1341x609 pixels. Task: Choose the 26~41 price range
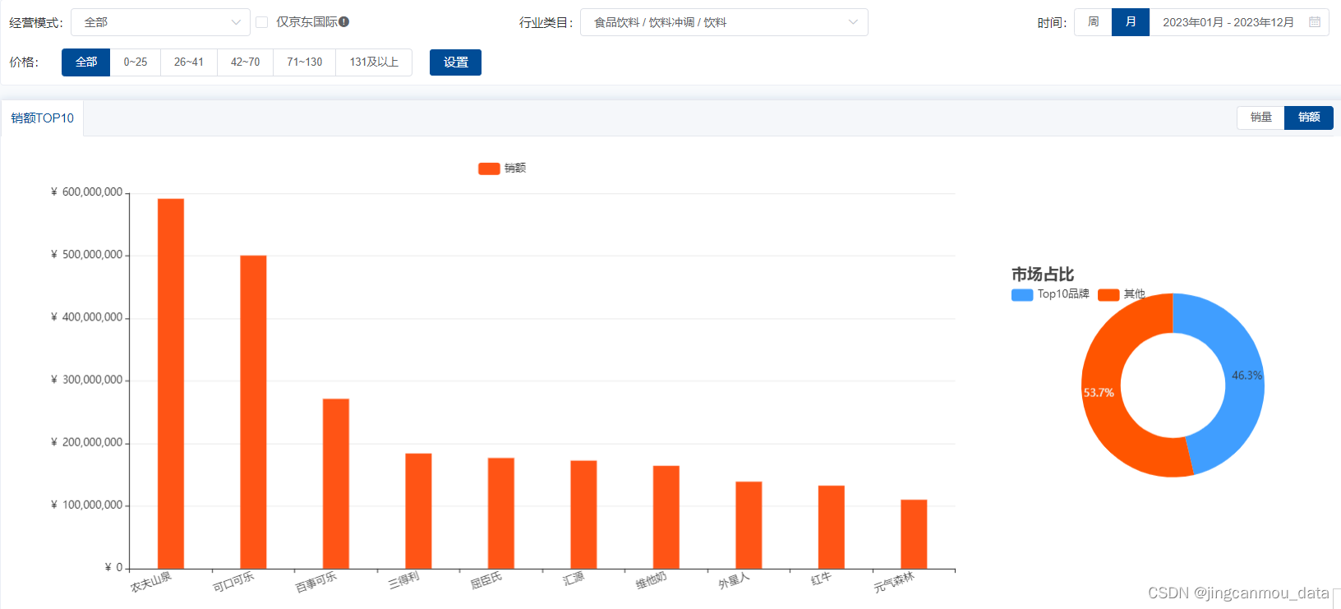[189, 62]
